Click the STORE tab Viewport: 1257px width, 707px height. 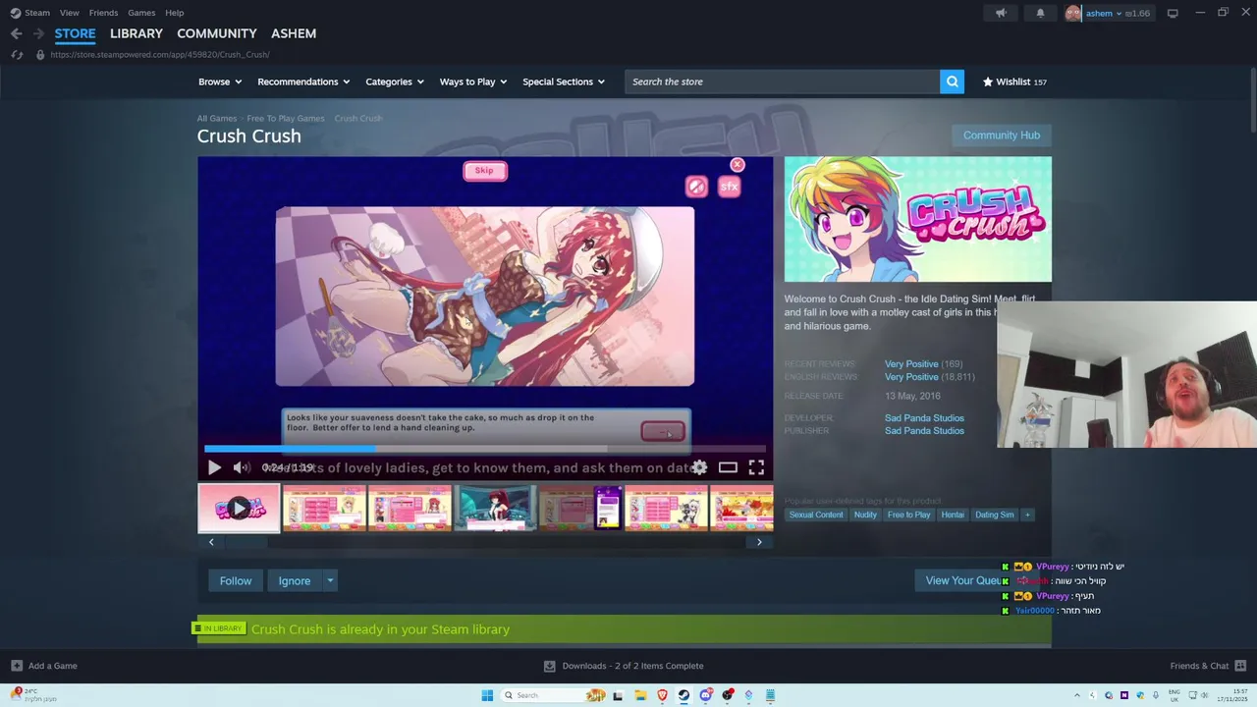75,33
